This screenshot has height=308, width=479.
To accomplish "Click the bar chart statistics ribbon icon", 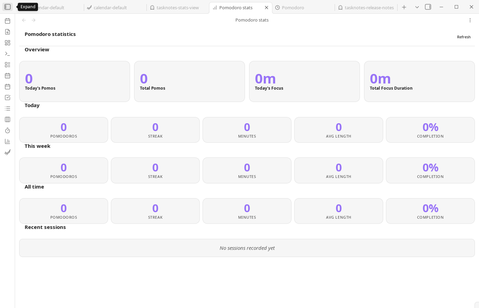I will (x=8, y=141).
